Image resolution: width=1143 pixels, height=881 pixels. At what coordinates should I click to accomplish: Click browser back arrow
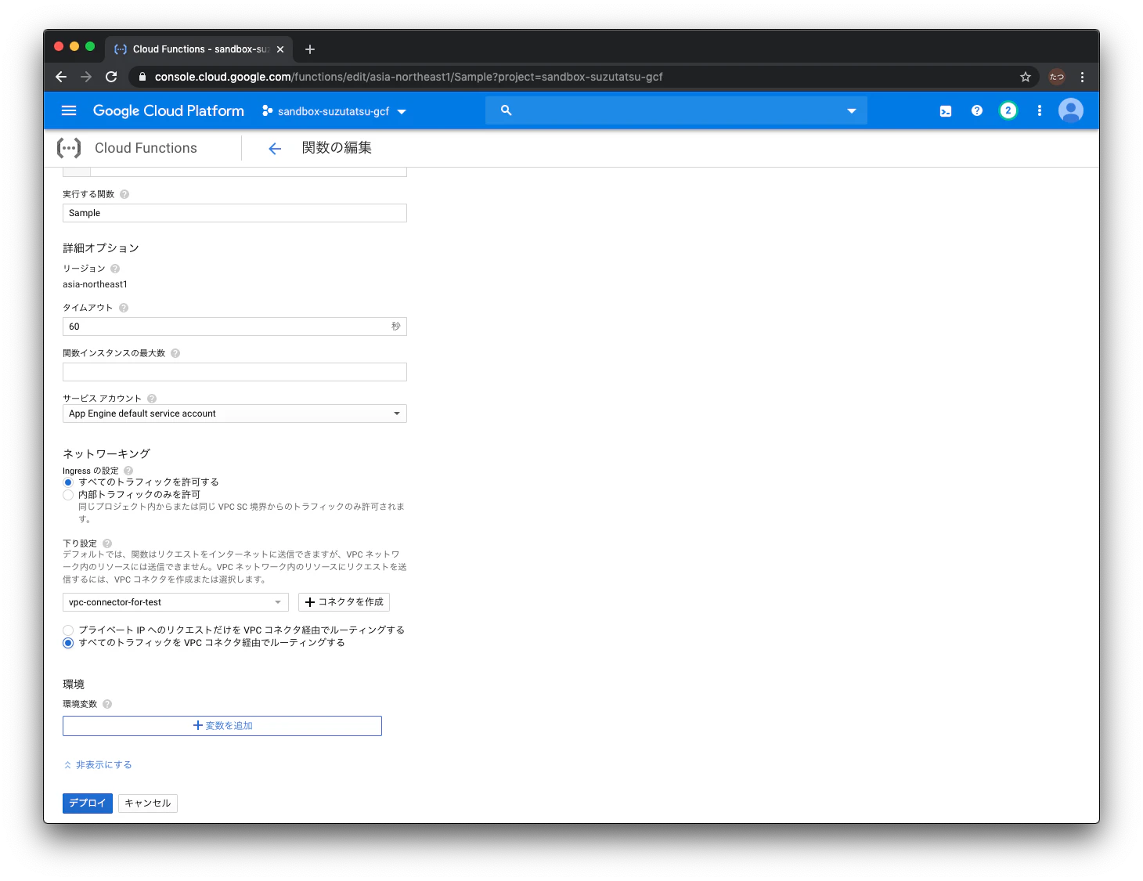[x=61, y=77]
